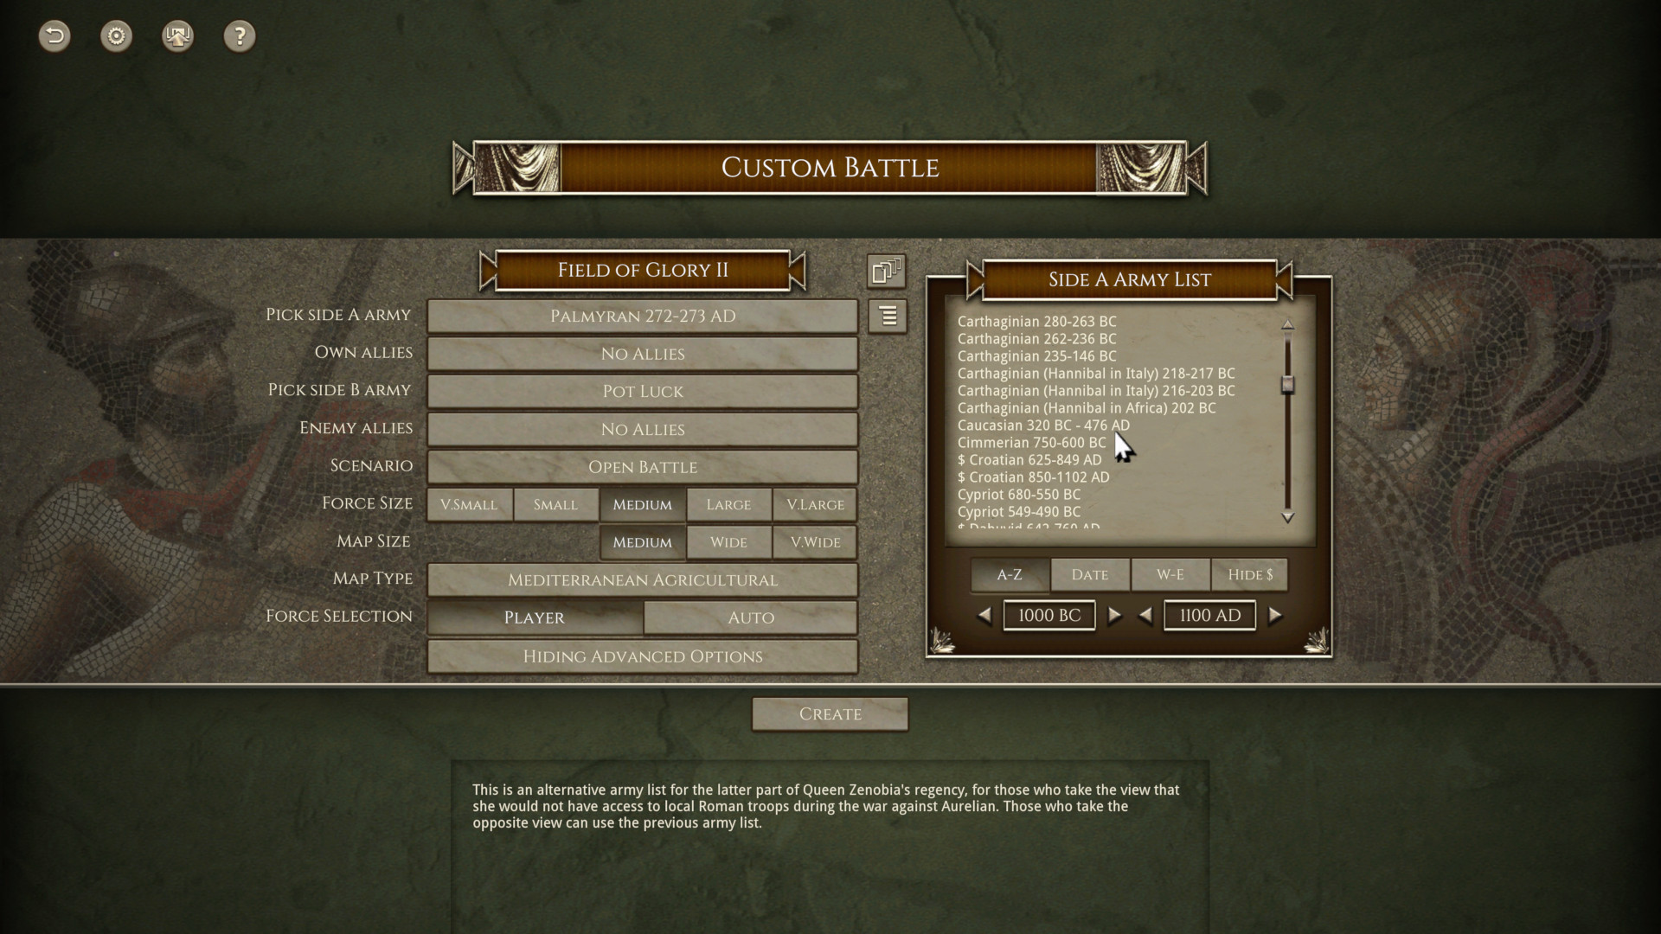This screenshot has width=1661, height=934.
Task: Expand Hiding Advanced Options
Action: (642, 656)
